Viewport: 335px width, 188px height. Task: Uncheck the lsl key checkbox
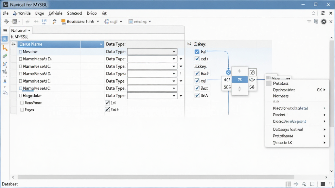click(x=197, y=52)
